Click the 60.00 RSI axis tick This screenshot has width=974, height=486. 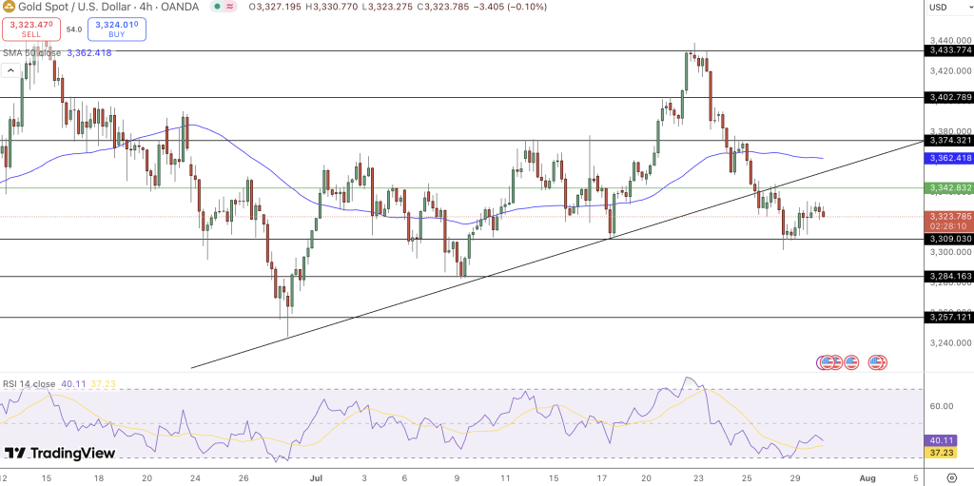(x=942, y=406)
